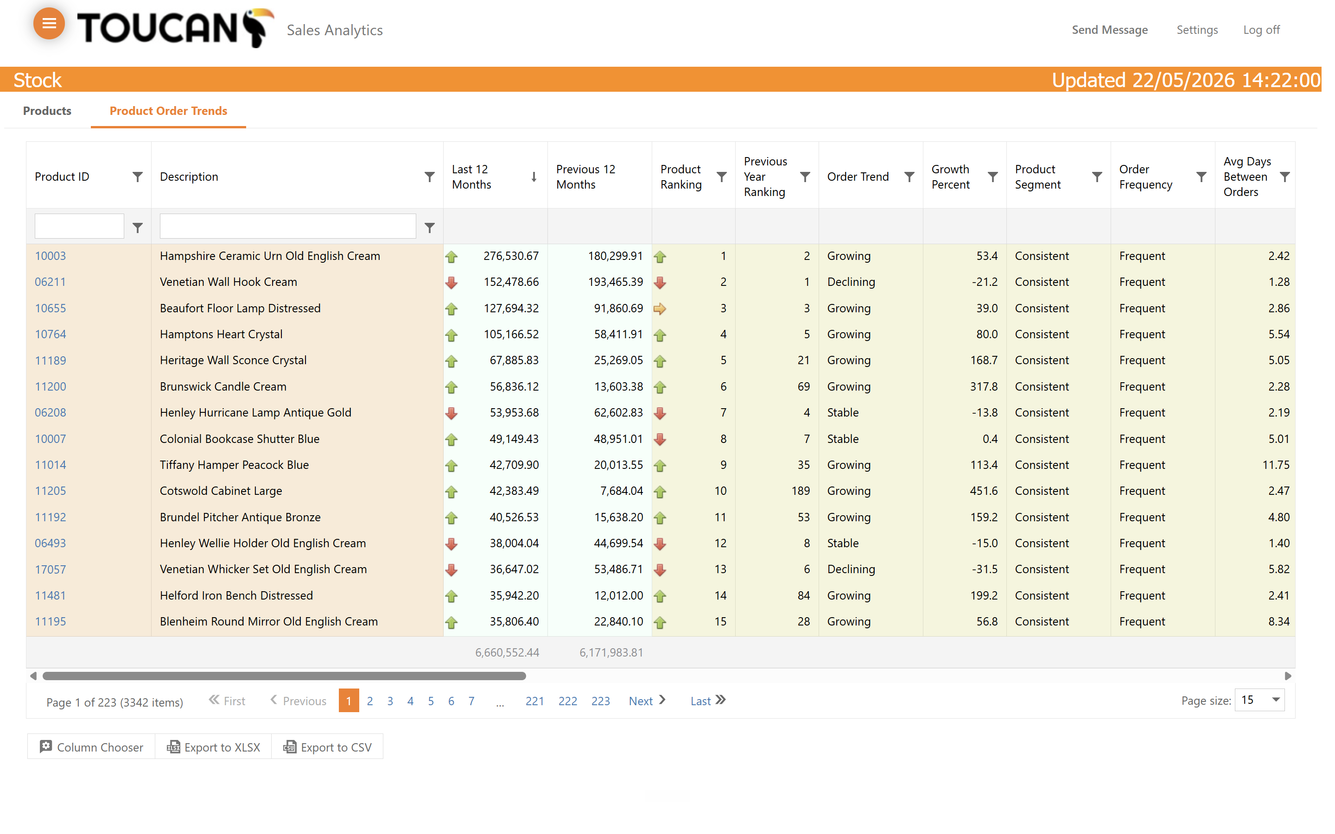Image resolution: width=1335 pixels, height=834 pixels.
Task: Open Description column filter icon
Action: coord(429,177)
